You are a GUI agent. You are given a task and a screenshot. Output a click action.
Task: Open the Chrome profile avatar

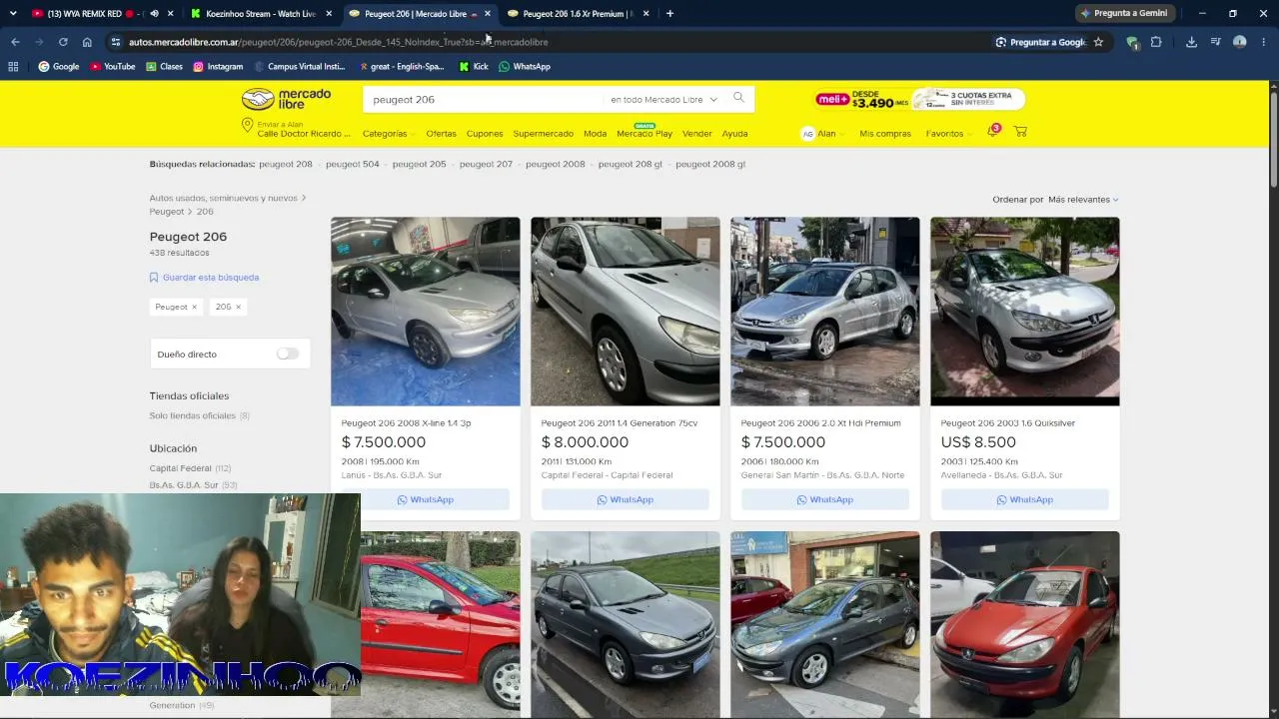click(x=1240, y=42)
